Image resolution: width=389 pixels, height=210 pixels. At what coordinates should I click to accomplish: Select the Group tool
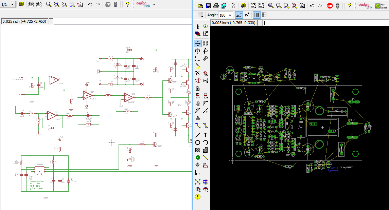198,58
